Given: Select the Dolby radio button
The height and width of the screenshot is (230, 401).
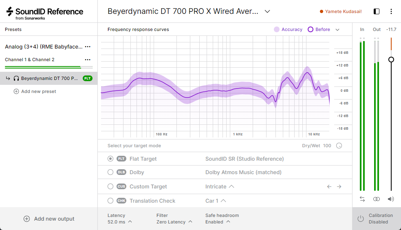Looking at the screenshot, I should pyautogui.click(x=110, y=172).
